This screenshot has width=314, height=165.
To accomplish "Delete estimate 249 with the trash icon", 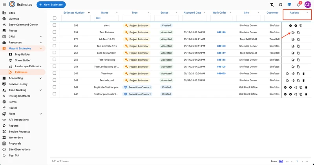I will tap(303, 74).
